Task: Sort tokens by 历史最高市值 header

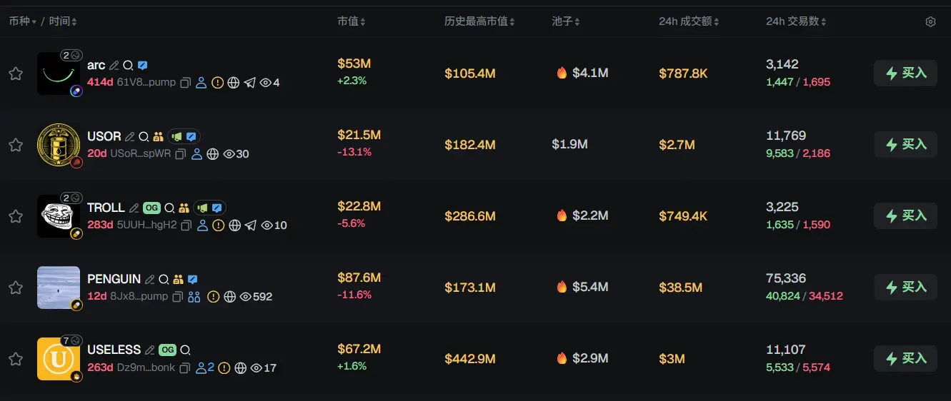Action: (x=479, y=21)
